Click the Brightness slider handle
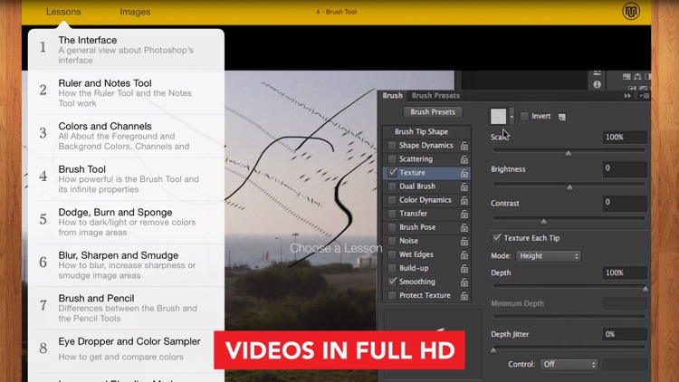 click(x=569, y=187)
